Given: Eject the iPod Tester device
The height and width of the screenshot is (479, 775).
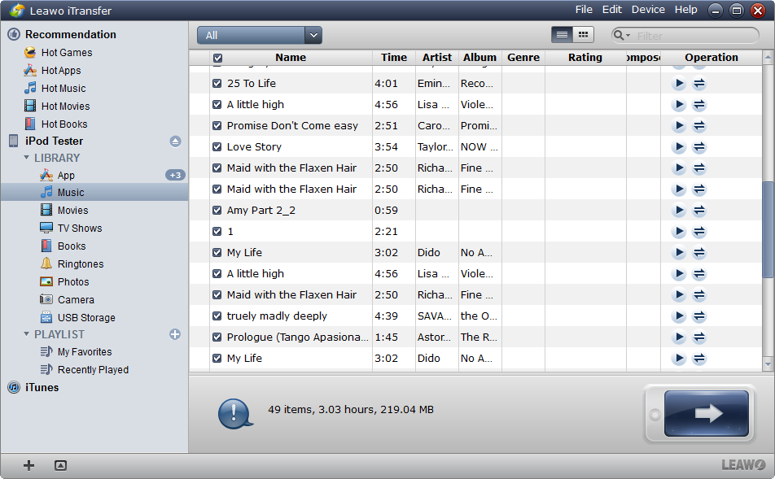Looking at the screenshot, I should click(x=176, y=142).
